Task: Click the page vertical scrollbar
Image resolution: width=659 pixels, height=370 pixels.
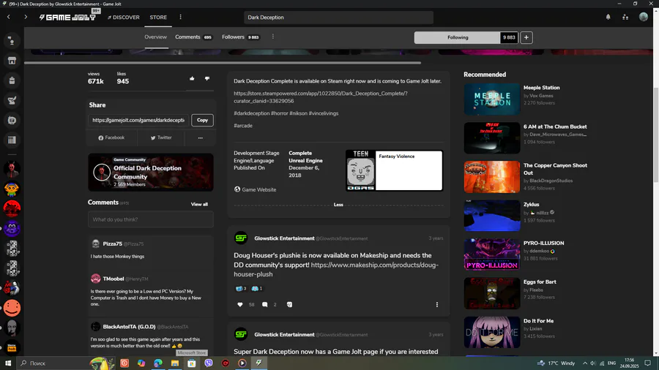Action: pyautogui.click(x=655, y=135)
